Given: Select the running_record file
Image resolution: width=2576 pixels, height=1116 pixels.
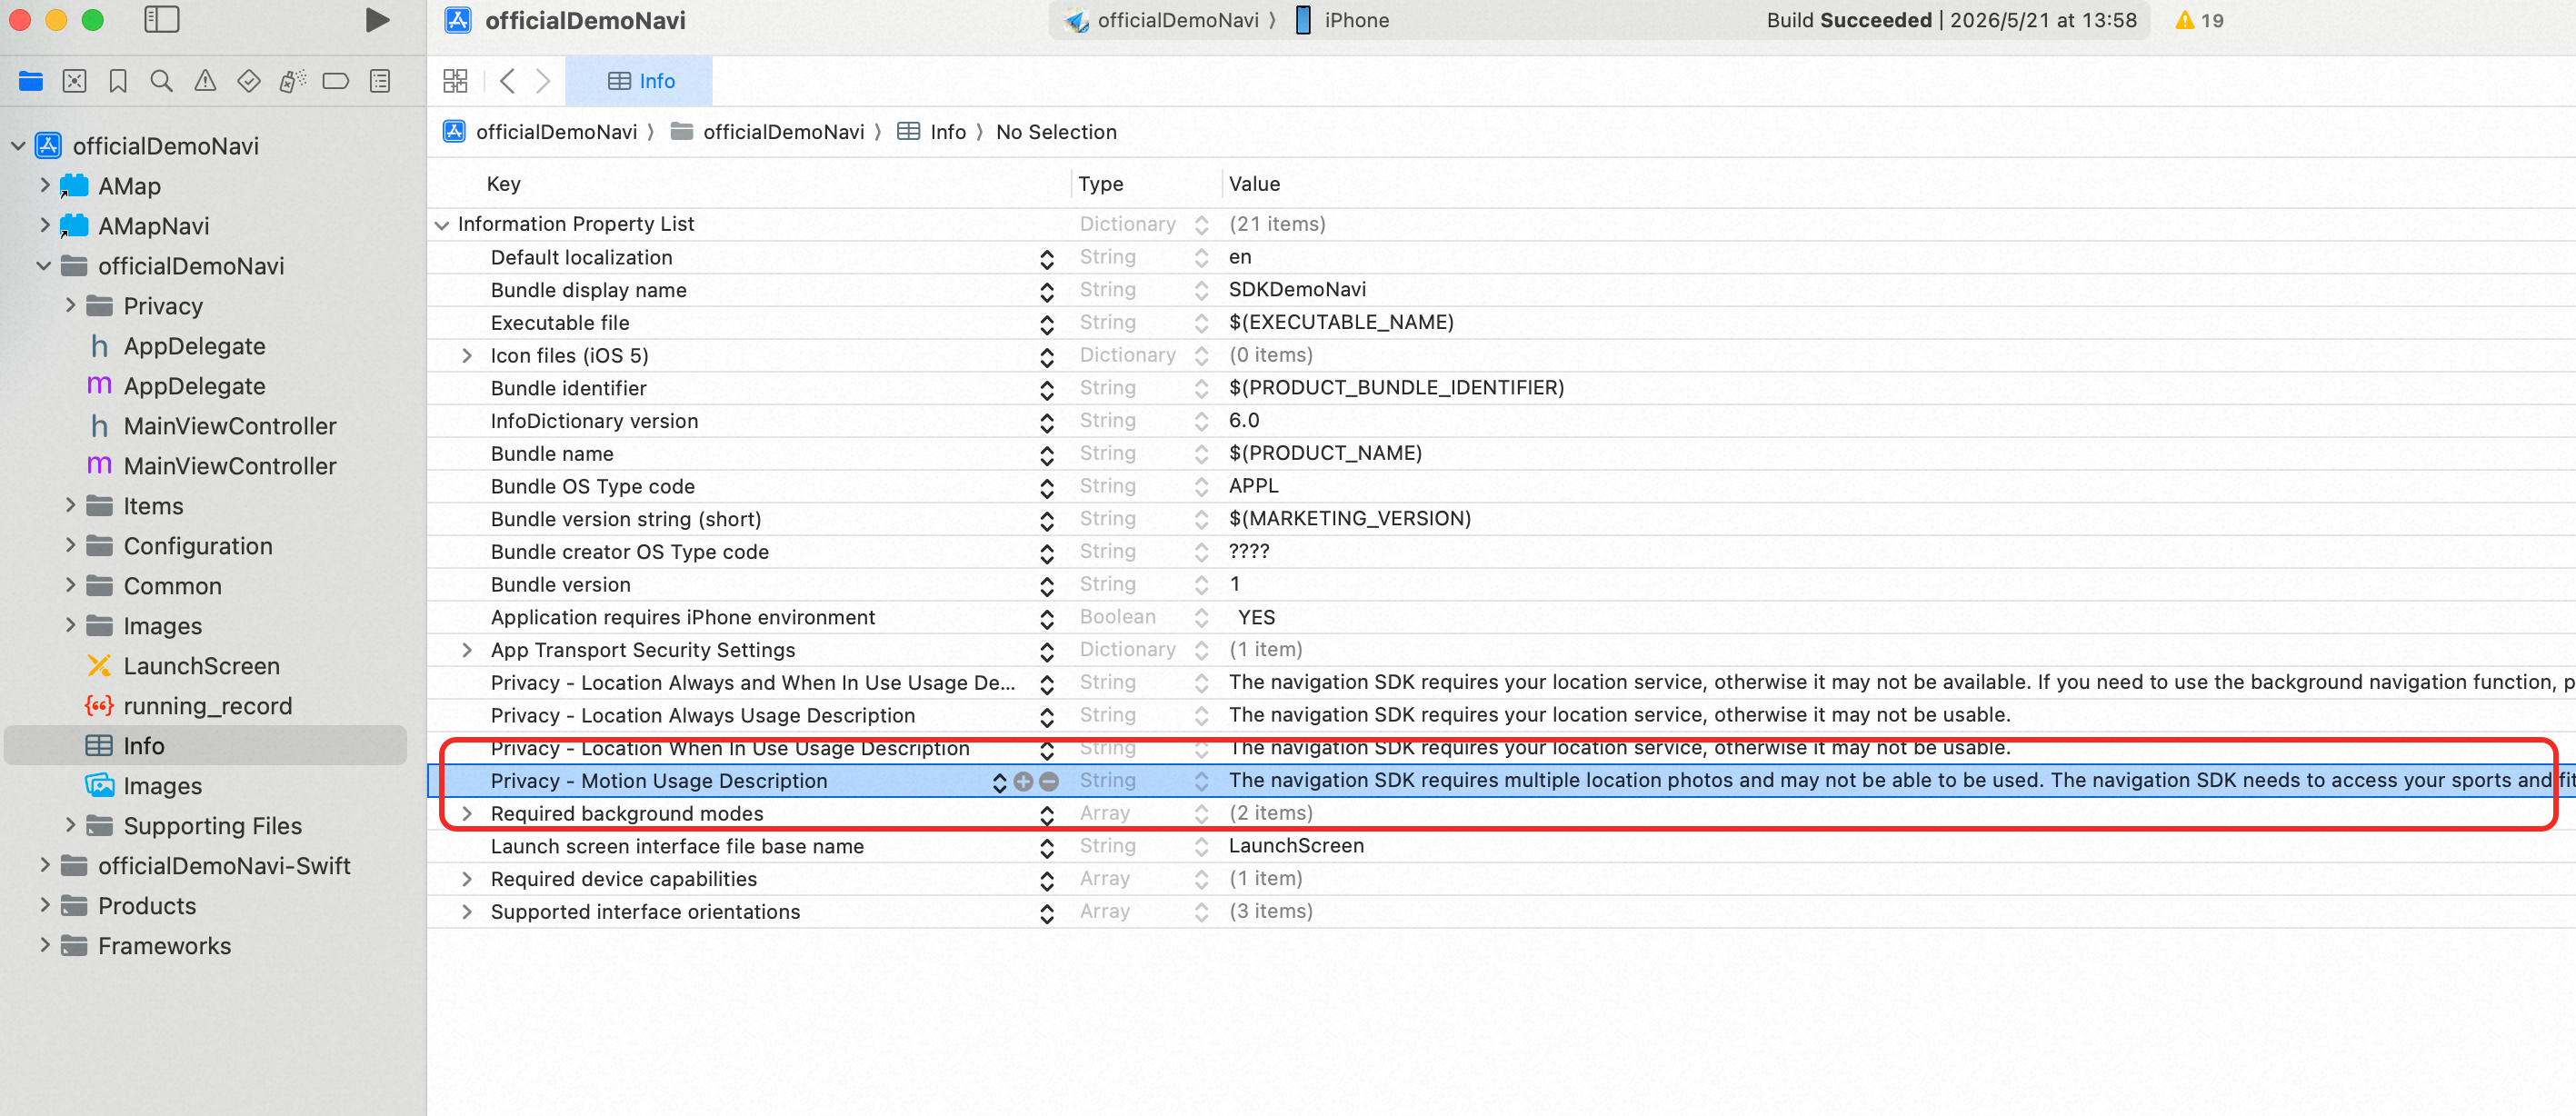Looking at the screenshot, I should tap(190, 706).
